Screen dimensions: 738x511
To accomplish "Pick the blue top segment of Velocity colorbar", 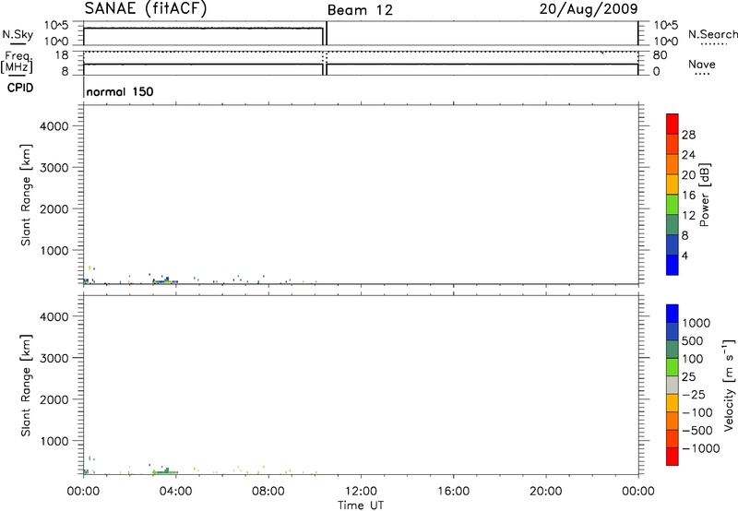I will [x=673, y=314].
